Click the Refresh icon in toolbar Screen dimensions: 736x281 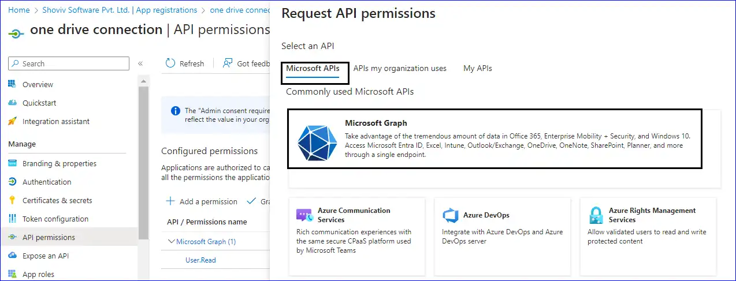[x=170, y=63]
